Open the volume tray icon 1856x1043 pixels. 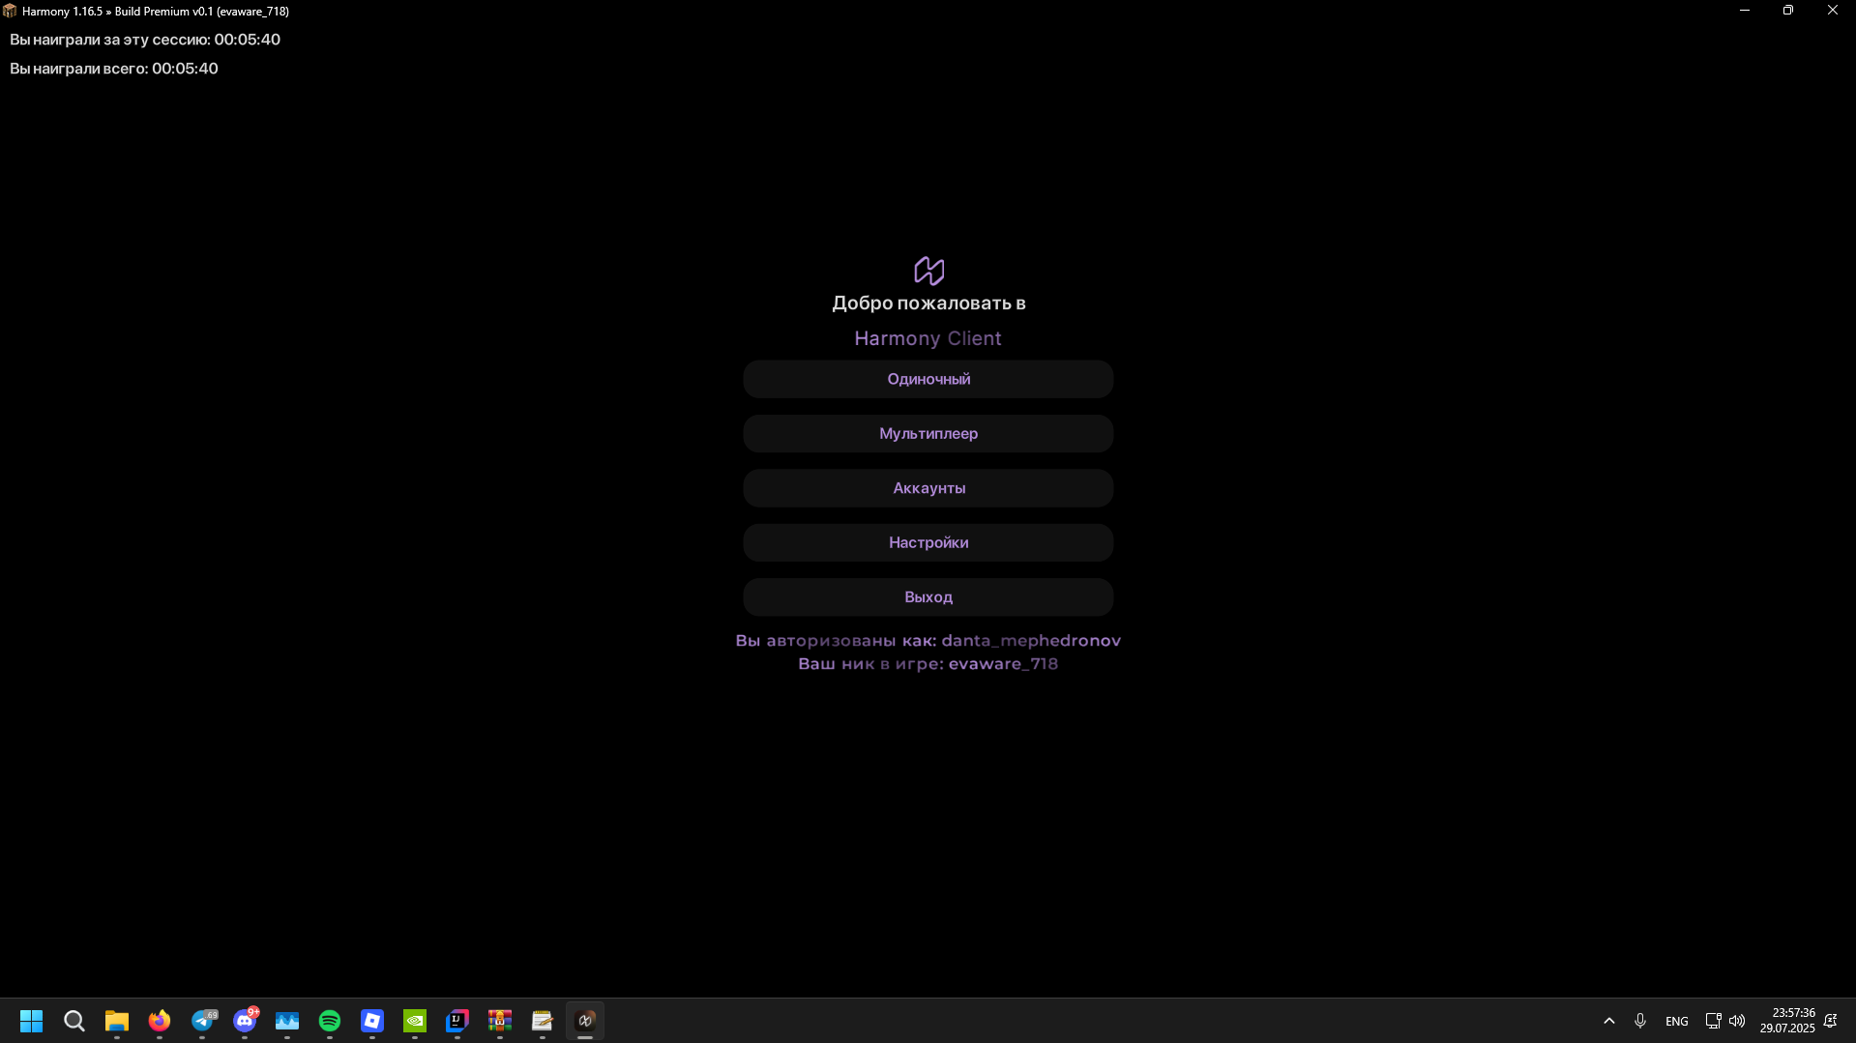pos(1737,1021)
